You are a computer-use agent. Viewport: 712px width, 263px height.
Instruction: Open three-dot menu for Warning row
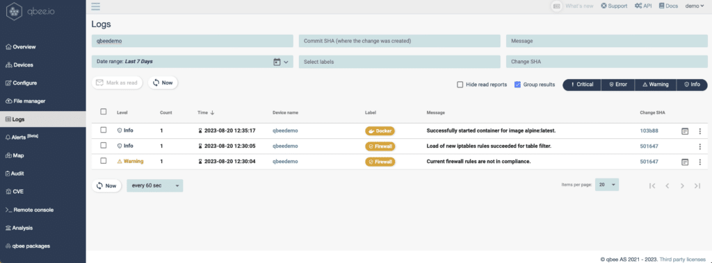699,162
